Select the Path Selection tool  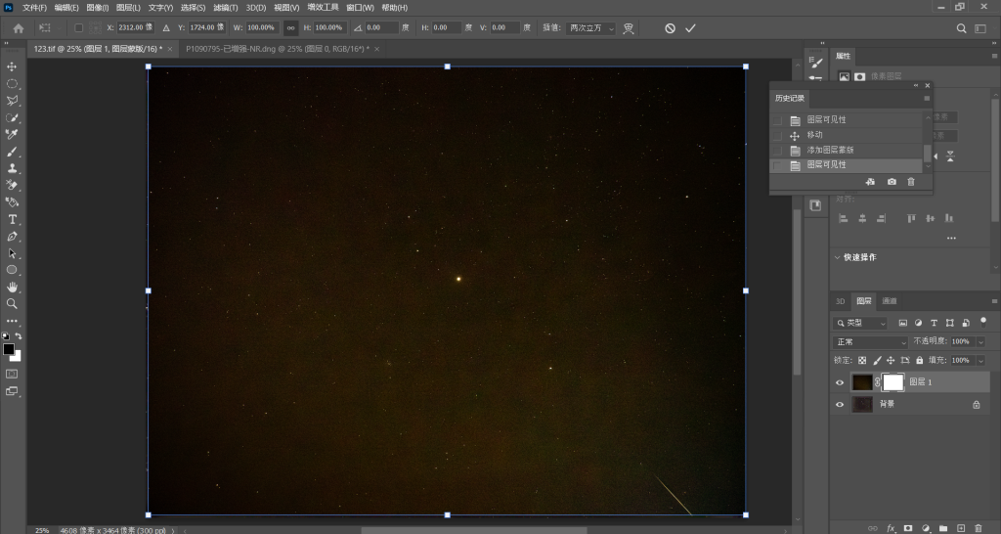(x=12, y=253)
